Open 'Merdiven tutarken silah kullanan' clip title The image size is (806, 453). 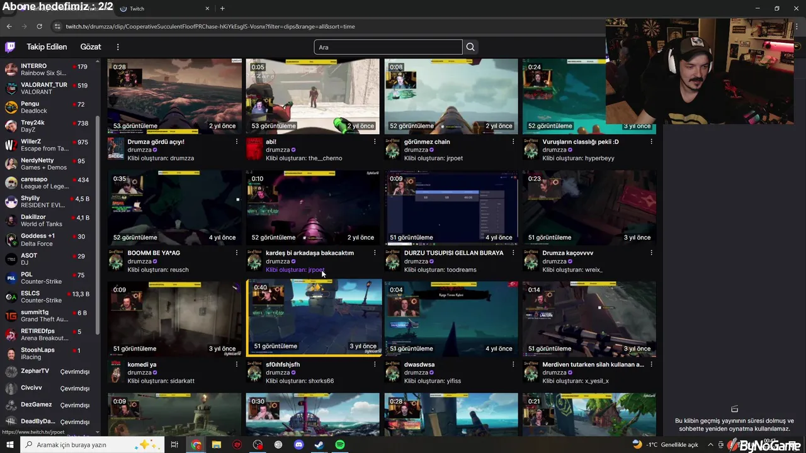(593, 364)
